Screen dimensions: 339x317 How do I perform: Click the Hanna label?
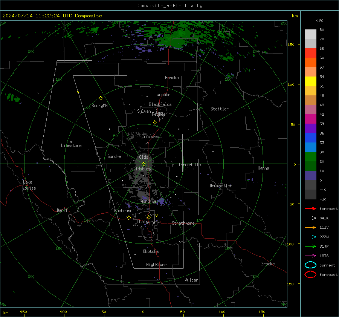(263, 168)
